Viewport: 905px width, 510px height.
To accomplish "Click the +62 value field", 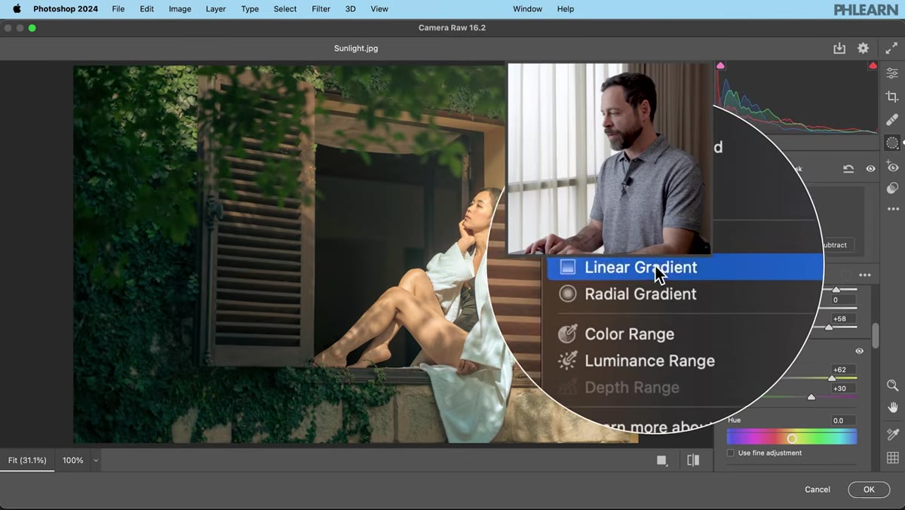I will (x=843, y=370).
